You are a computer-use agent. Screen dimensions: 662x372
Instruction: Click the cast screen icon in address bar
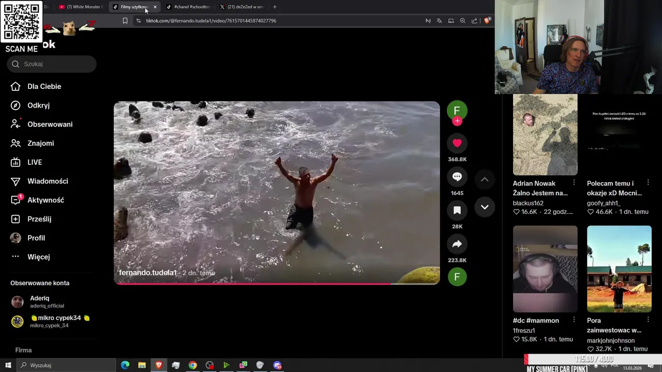click(451, 21)
